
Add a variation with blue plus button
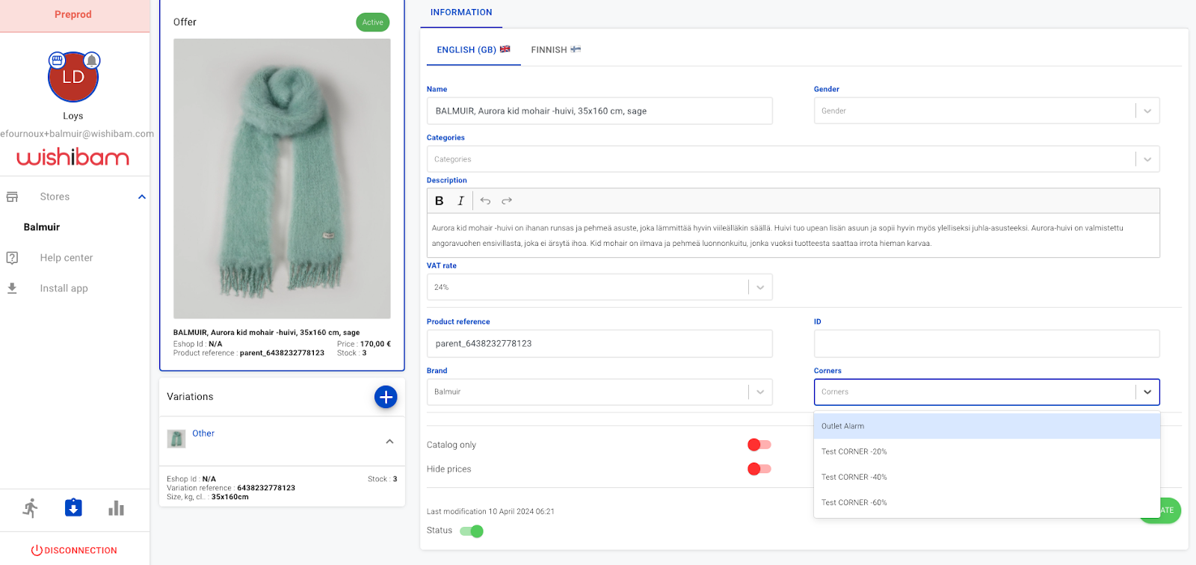(386, 397)
